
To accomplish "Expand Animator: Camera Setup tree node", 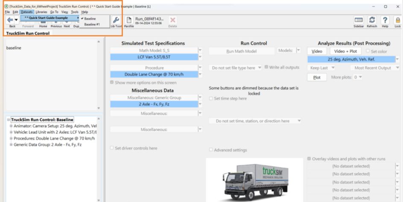I will click(x=11, y=126).
